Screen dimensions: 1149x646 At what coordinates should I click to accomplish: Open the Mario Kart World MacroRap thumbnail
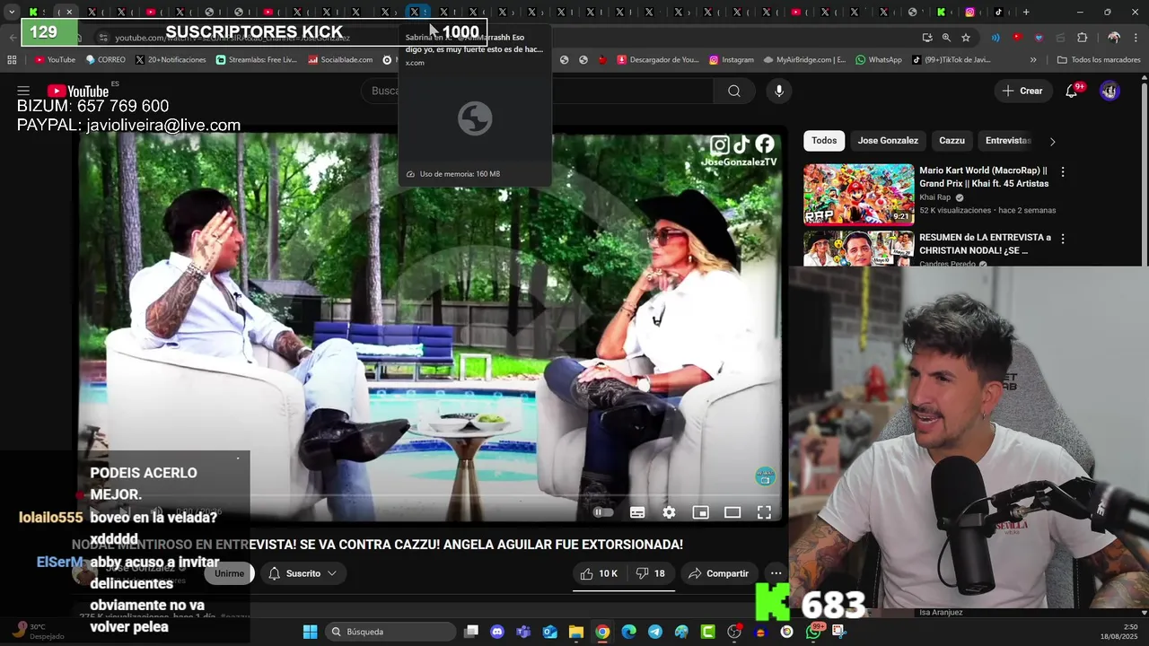(x=858, y=194)
